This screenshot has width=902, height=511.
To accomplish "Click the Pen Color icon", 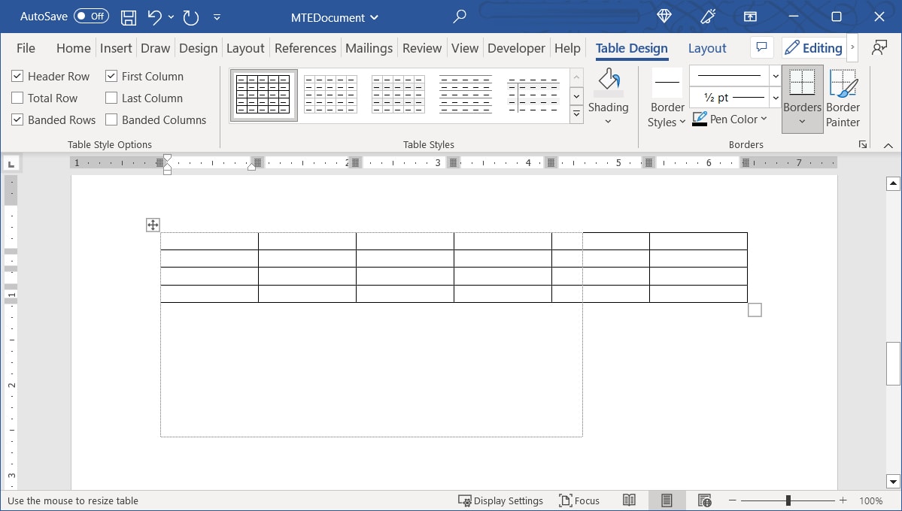I will point(699,119).
